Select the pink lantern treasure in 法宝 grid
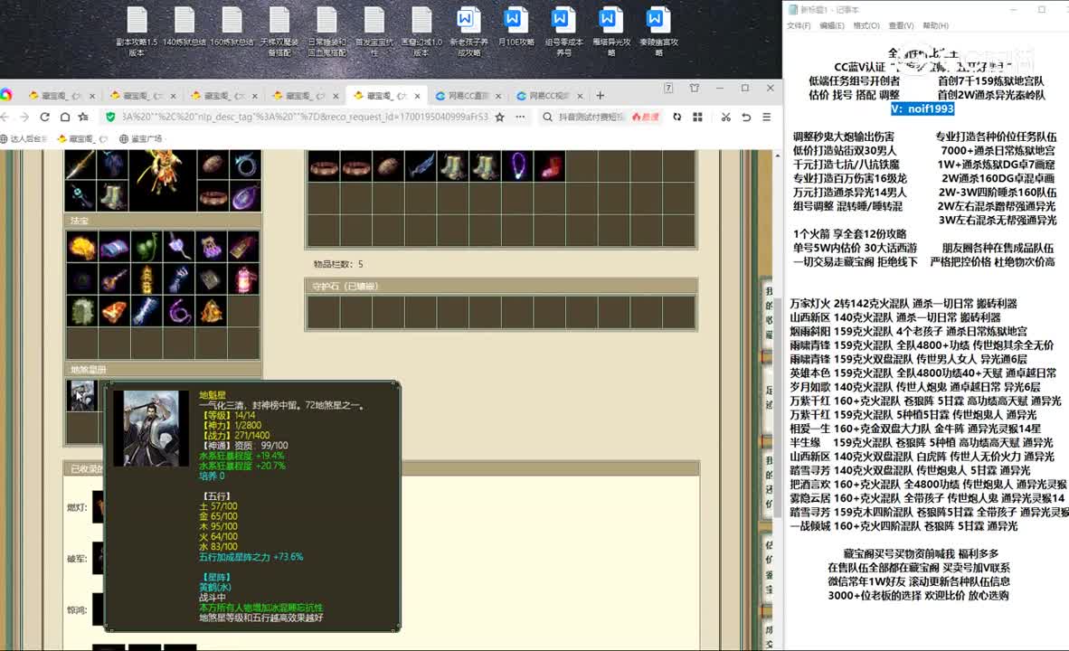Image resolution: width=1069 pixels, height=651 pixels. [x=243, y=279]
